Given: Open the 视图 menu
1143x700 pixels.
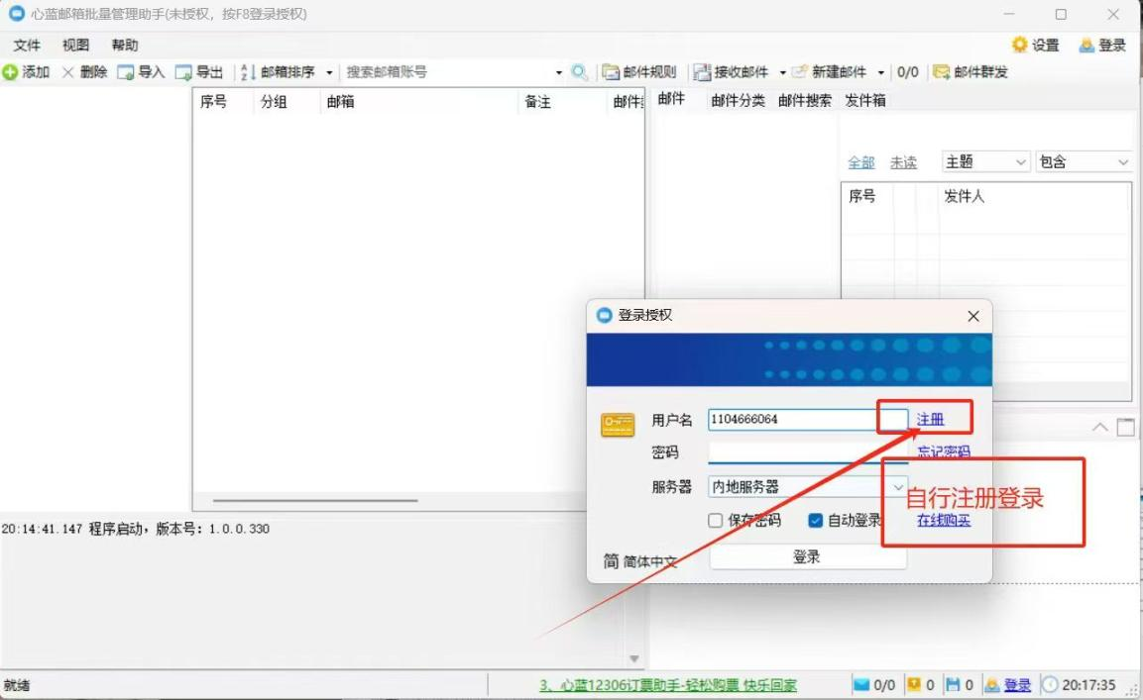Looking at the screenshot, I should click(x=75, y=46).
